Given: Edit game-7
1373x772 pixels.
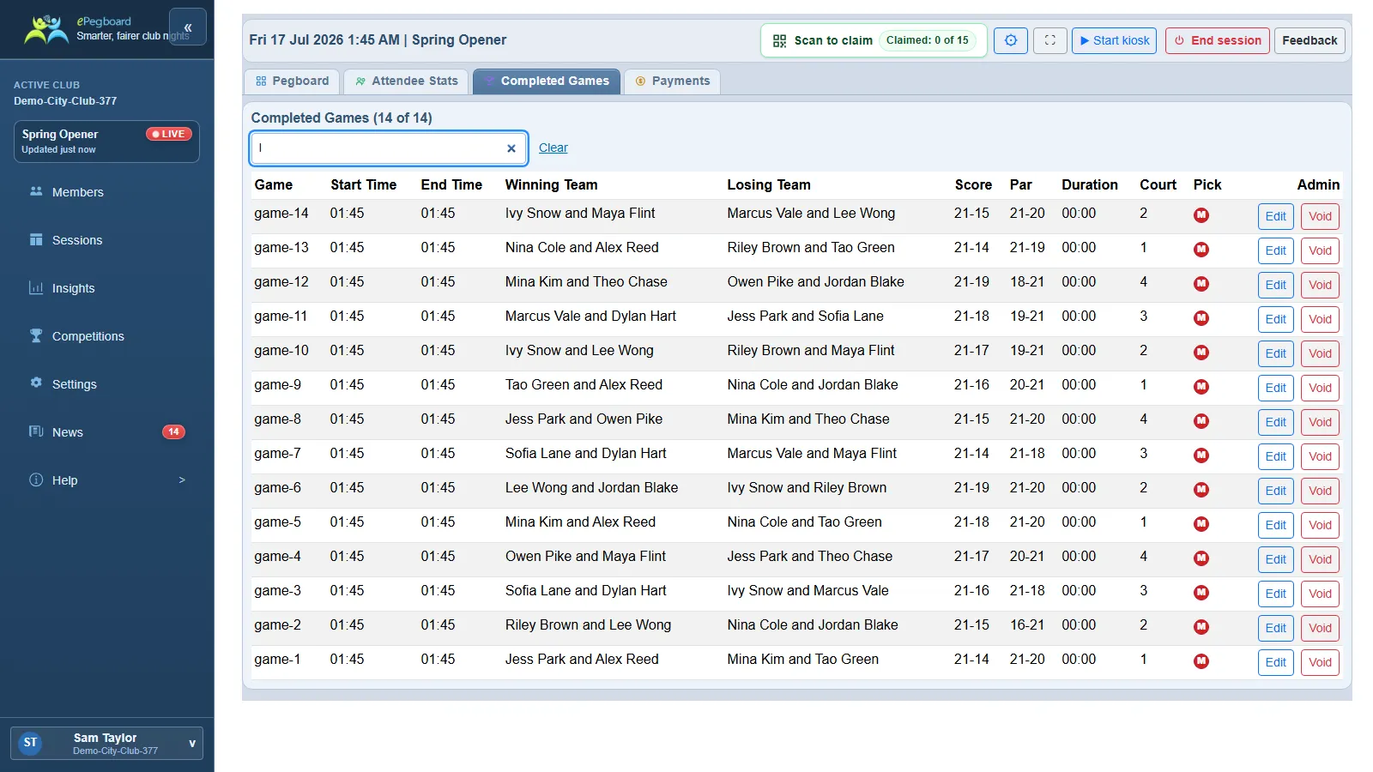Looking at the screenshot, I should (x=1276, y=456).
